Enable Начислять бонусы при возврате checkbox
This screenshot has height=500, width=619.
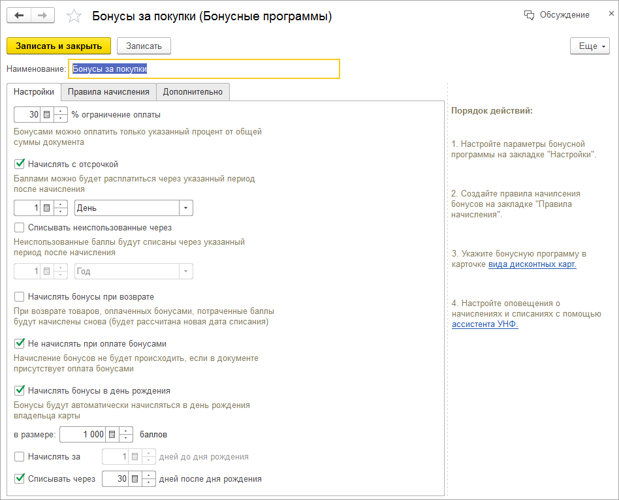click(x=20, y=297)
